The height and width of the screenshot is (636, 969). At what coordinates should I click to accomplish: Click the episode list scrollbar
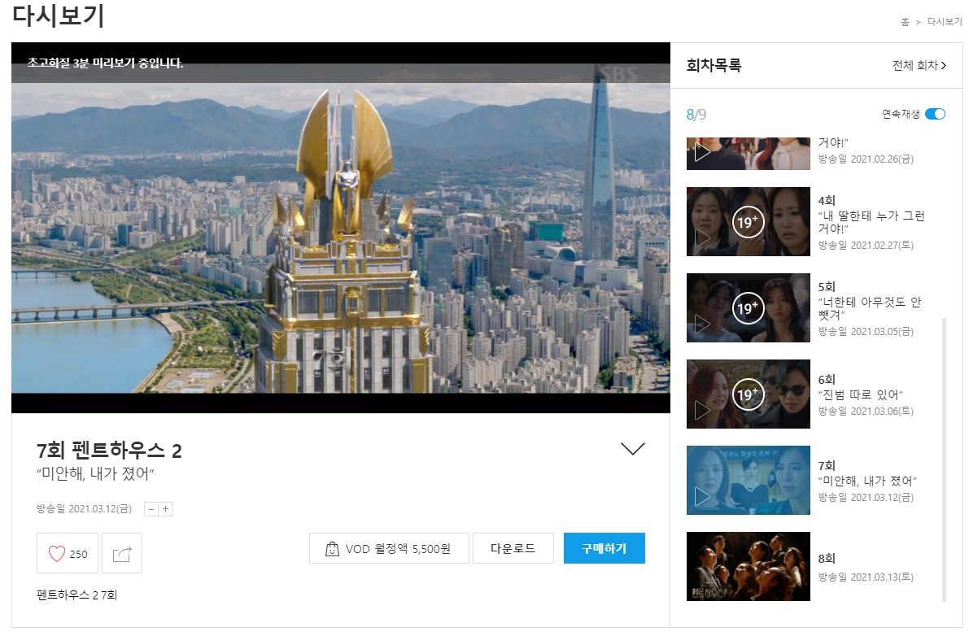[x=944, y=460]
